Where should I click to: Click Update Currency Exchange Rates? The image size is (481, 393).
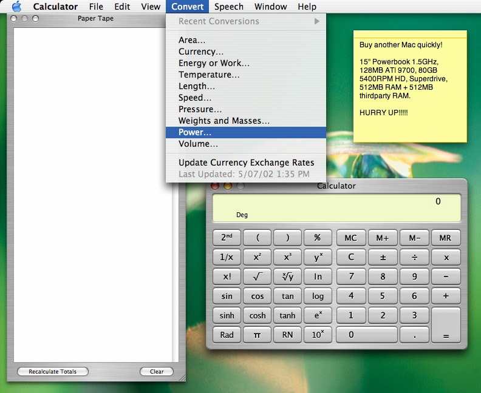[x=246, y=163]
